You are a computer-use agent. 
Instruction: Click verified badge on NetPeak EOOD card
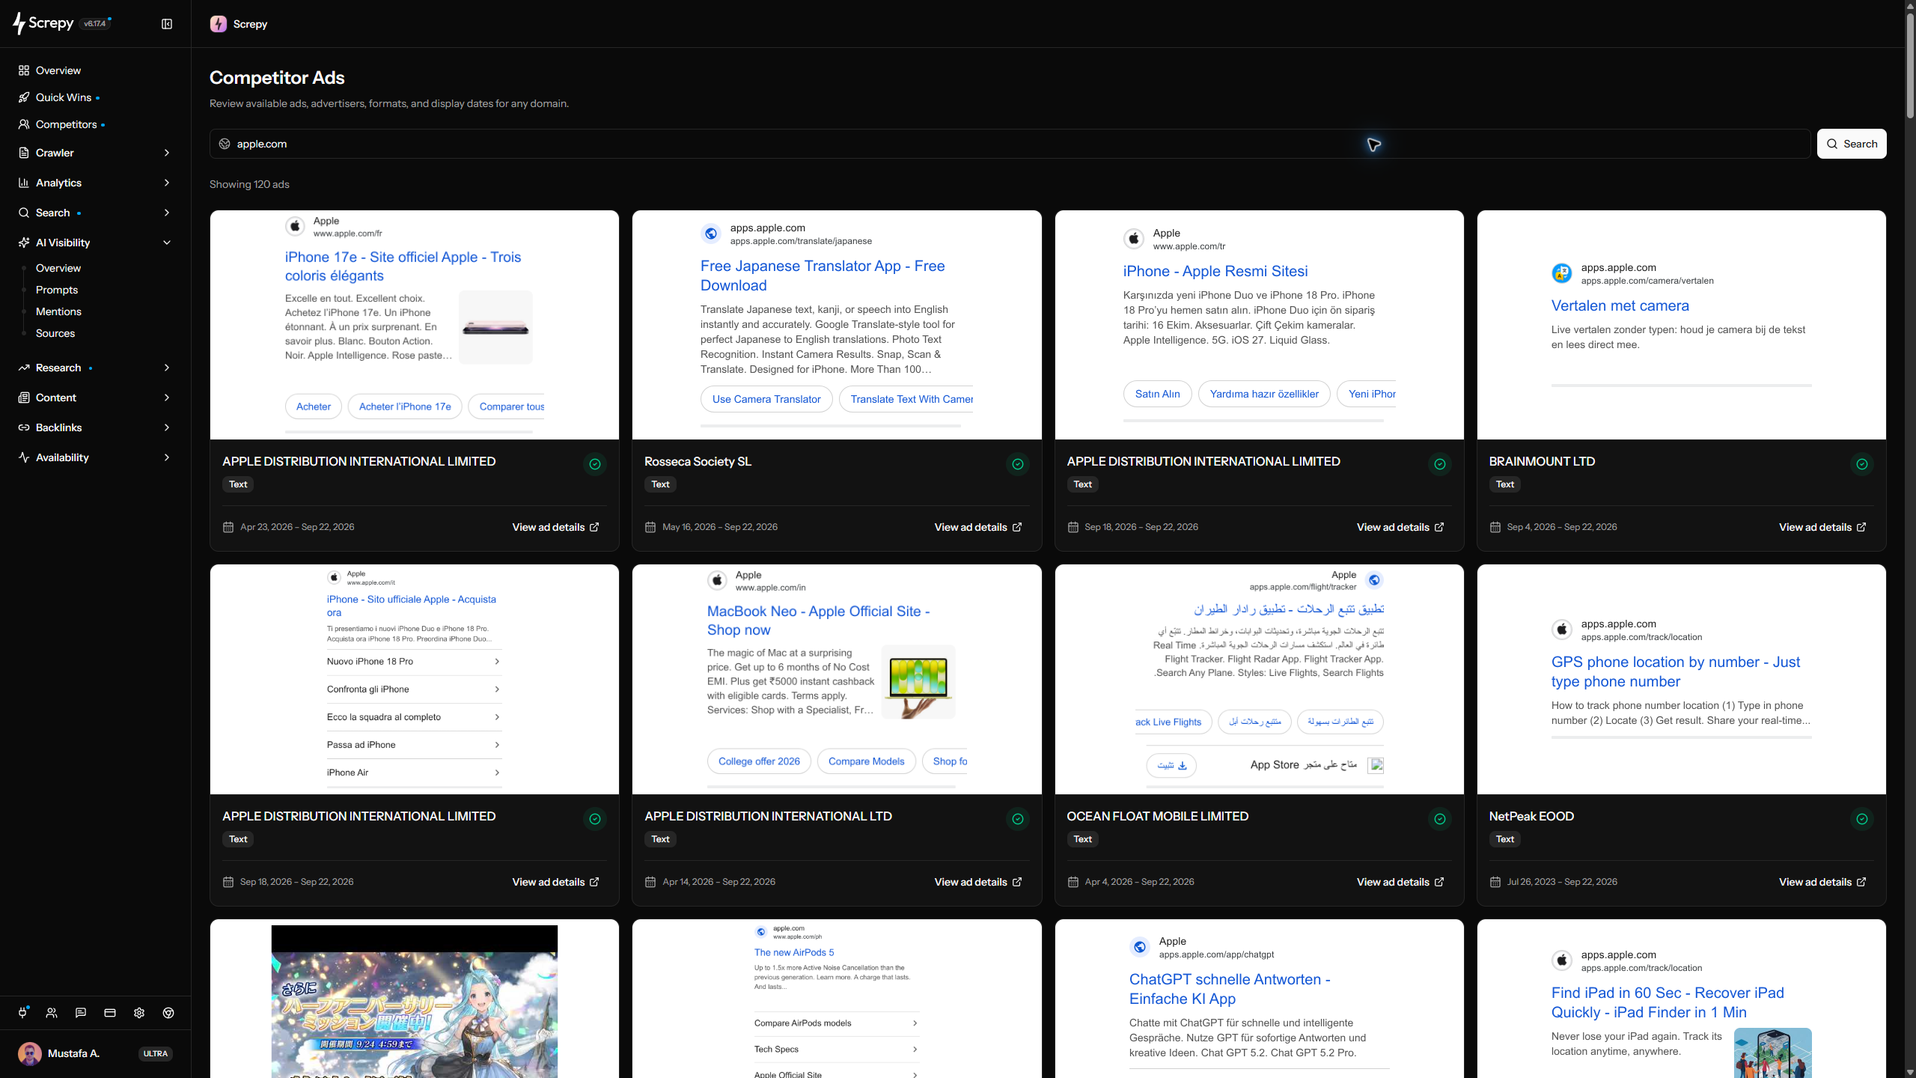point(1861,819)
